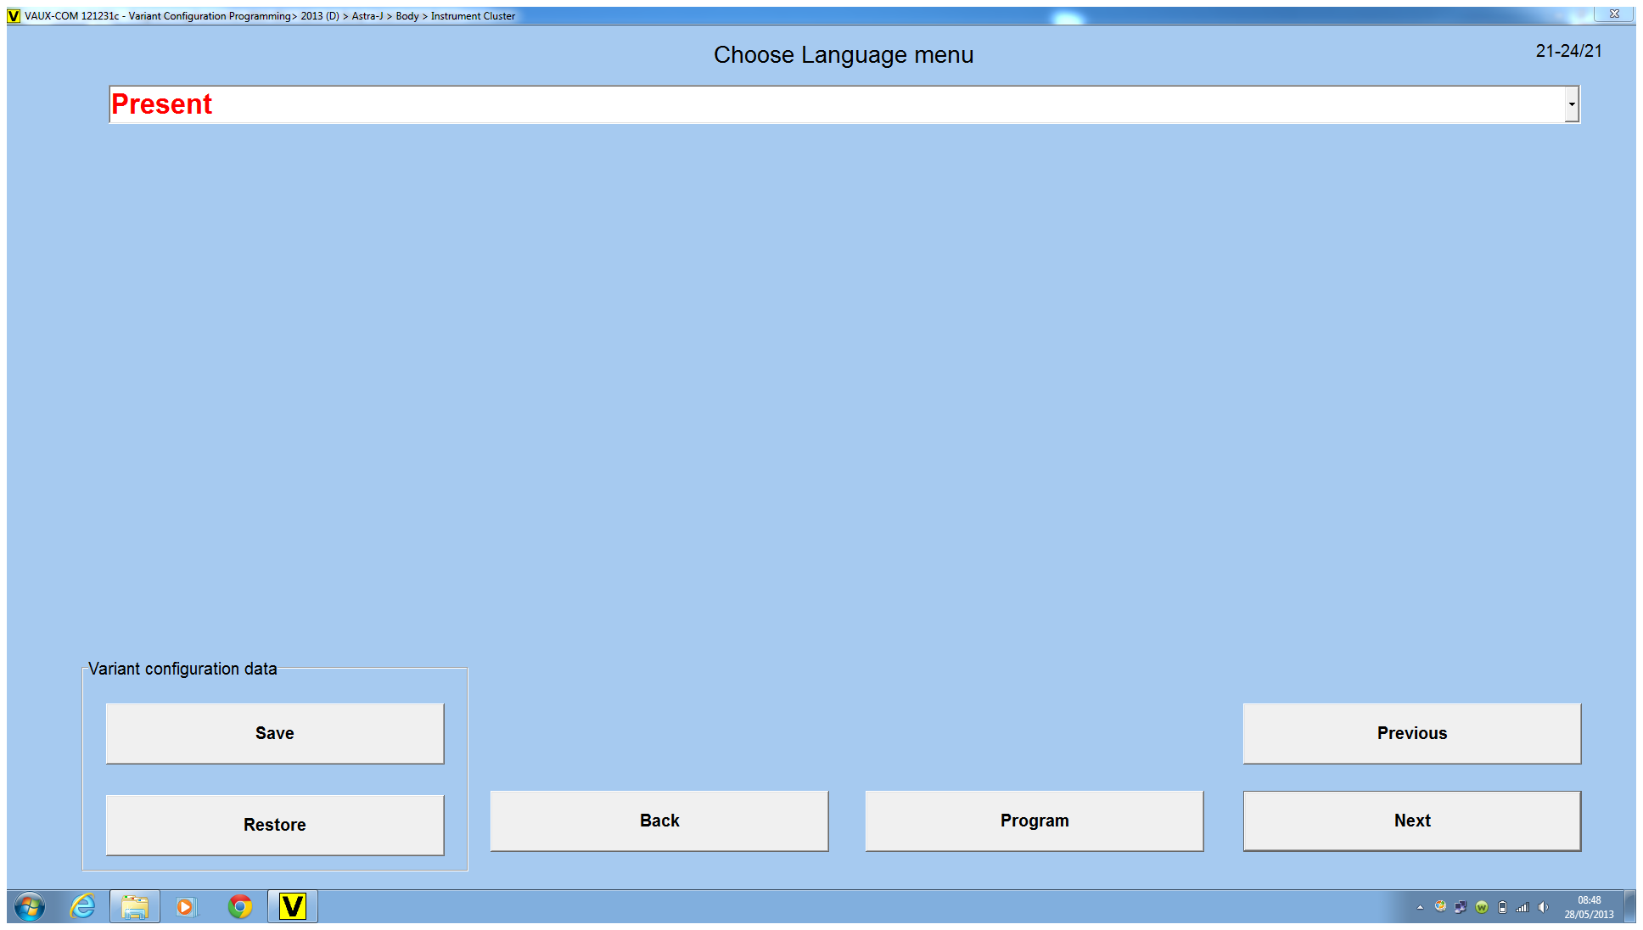Click the Present combo box field
The image size is (1643, 930).
(x=836, y=104)
